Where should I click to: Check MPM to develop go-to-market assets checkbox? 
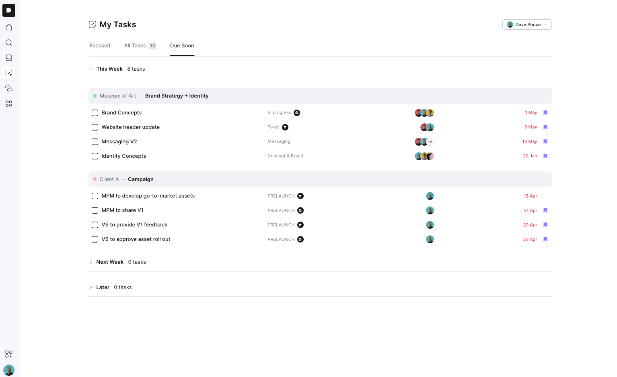(95, 196)
